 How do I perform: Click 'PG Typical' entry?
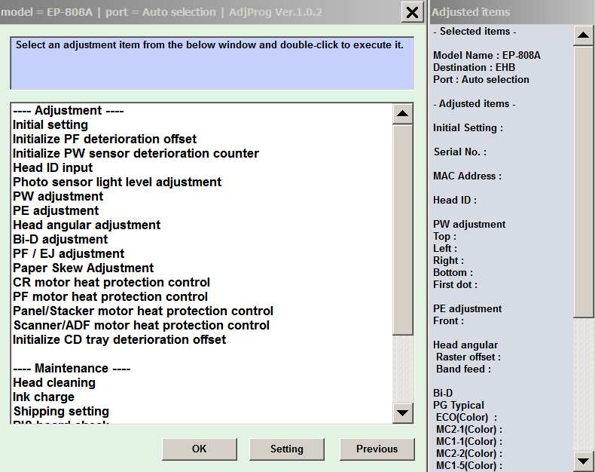point(459,406)
